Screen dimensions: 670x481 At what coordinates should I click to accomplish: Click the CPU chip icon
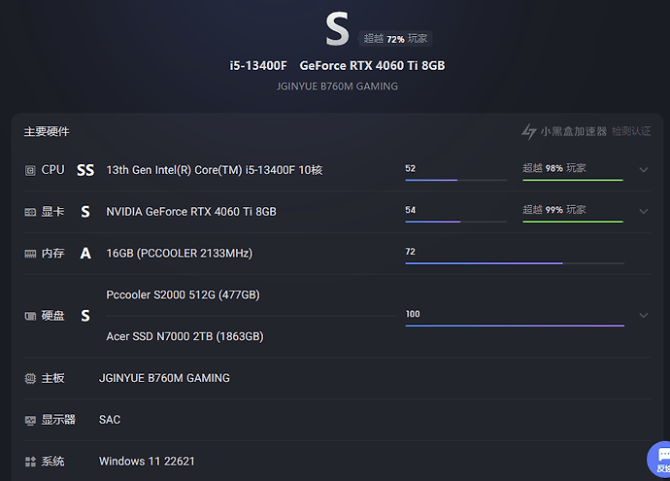pyautogui.click(x=30, y=171)
